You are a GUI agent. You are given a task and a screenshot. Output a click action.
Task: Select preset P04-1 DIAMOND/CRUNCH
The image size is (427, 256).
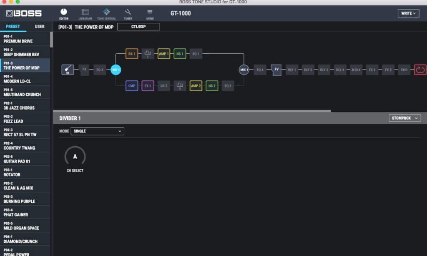pos(25,239)
